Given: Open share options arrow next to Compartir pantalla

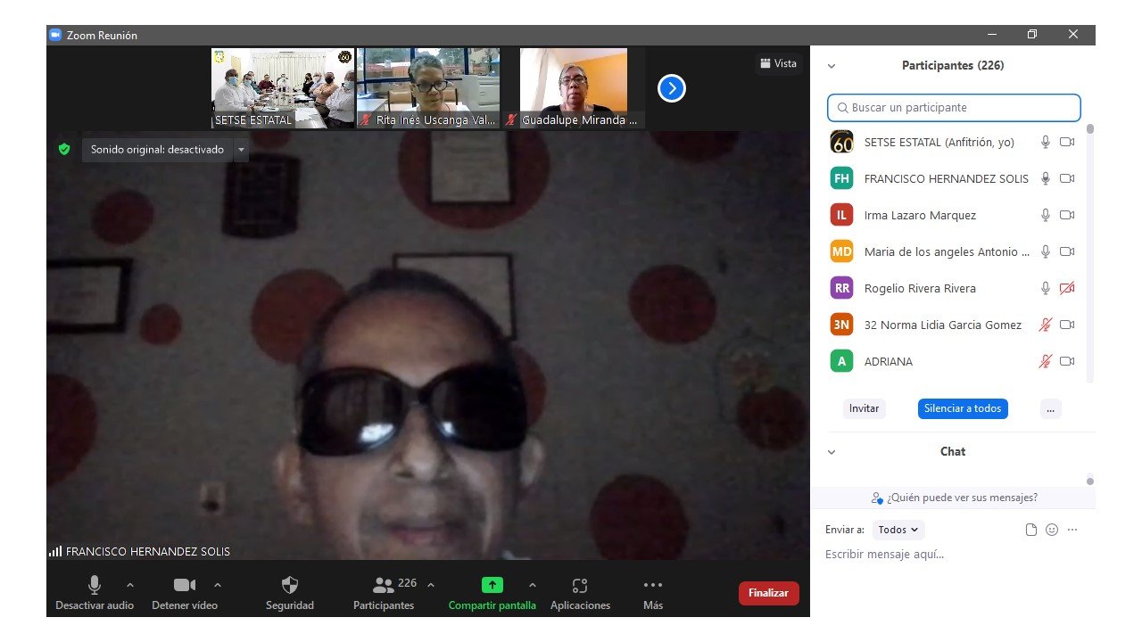Looking at the screenshot, I should coord(533,585).
